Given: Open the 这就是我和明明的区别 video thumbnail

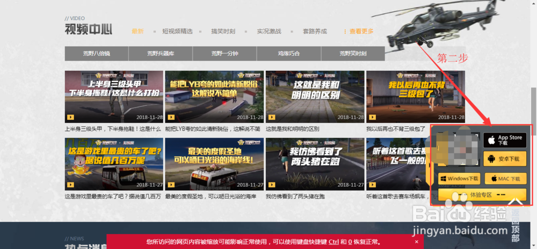Looking at the screenshot, I should [315, 97].
